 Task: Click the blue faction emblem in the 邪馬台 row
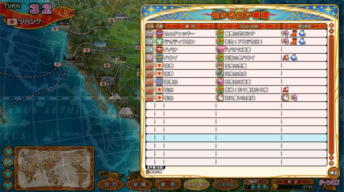[160, 82]
